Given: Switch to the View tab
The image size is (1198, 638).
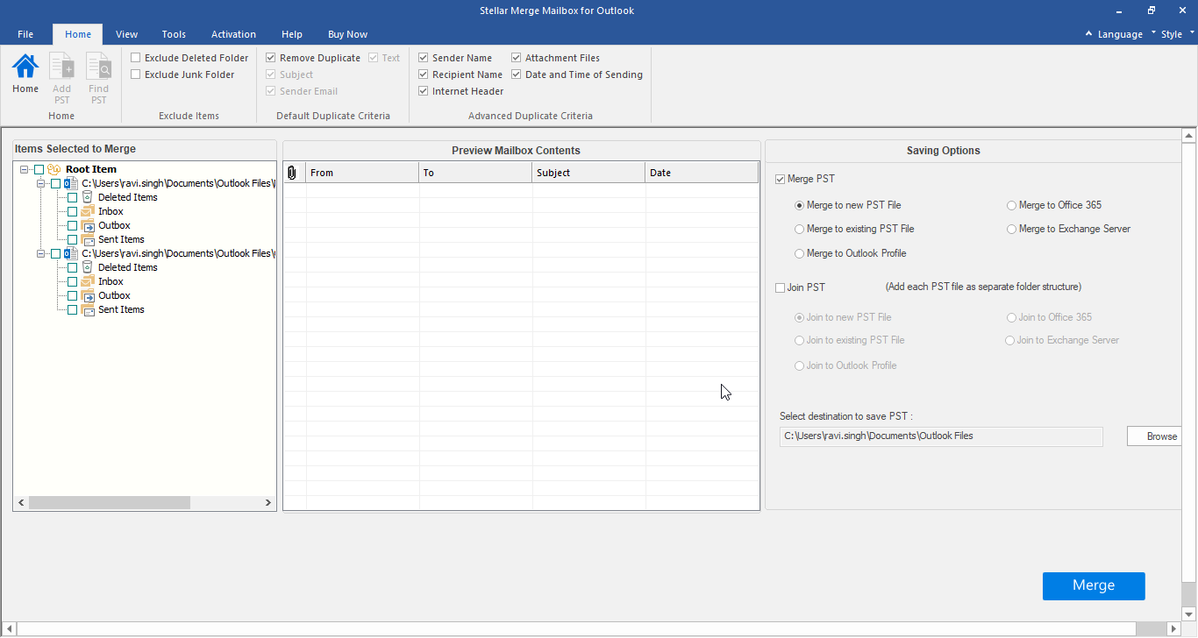Looking at the screenshot, I should [127, 34].
